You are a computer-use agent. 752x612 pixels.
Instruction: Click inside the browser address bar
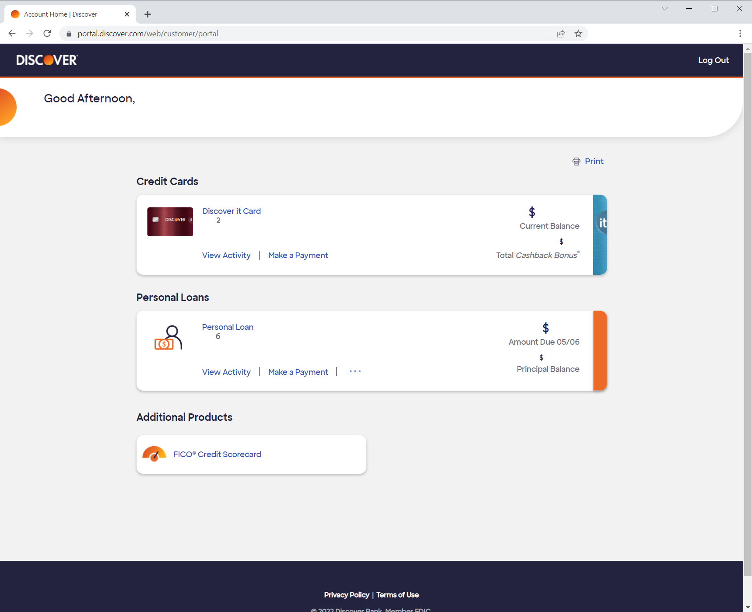(x=306, y=33)
